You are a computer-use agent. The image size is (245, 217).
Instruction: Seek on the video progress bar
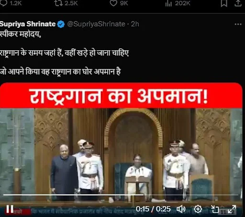click(121, 195)
